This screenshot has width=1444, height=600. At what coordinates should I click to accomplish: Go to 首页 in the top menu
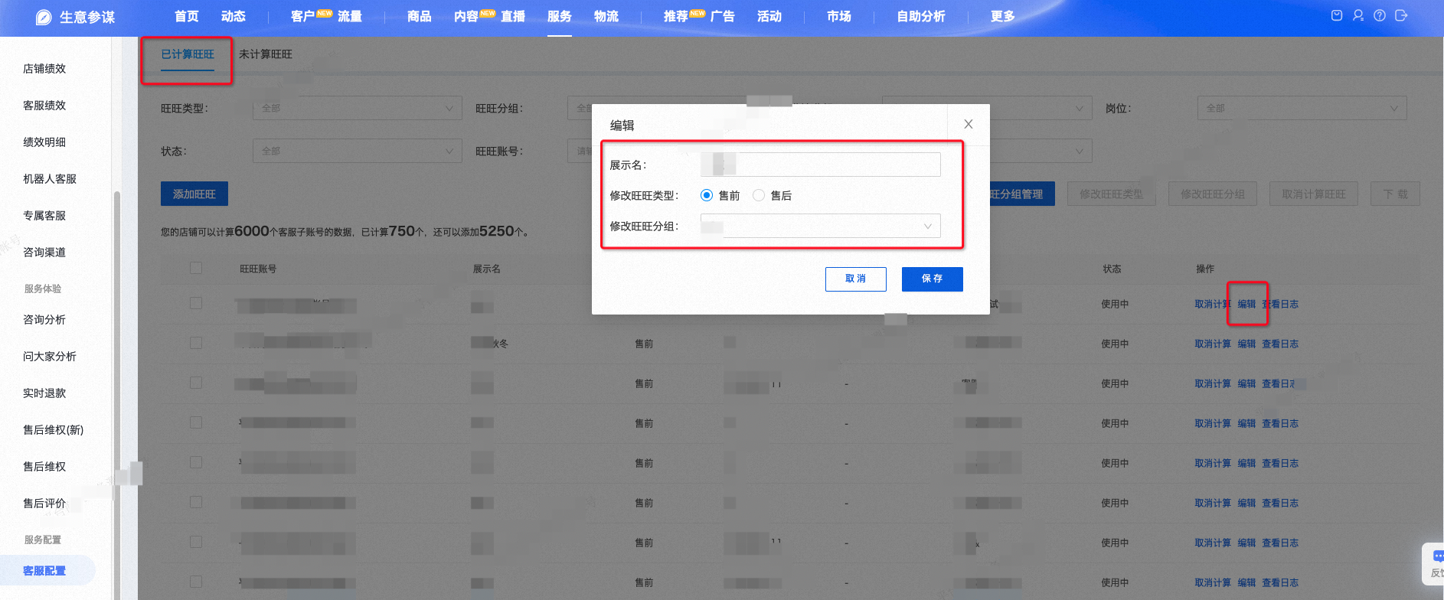click(x=187, y=16)
